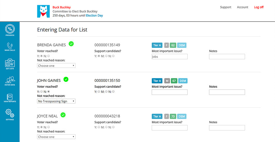This screenshot has height=142, width=275.
Task: Click voter ID 000000043218
Action: [107, 116]
